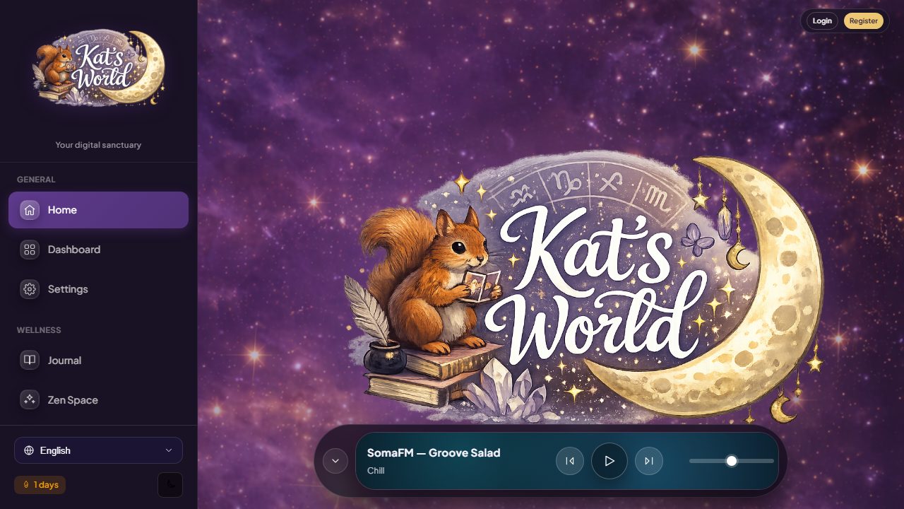Collapse the music player with chevron
The image size is (904, 509).
tap(335, 461)
